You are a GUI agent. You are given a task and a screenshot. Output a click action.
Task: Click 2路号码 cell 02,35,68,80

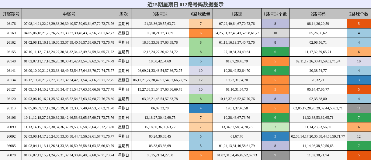click(x=318, y=99)
